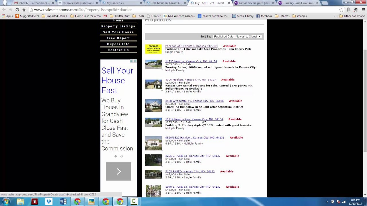Image resolution: width=367 pixels, height=206 pixels.
Task: Open 3306 Moulton listing link
Action: click(190, 80)
